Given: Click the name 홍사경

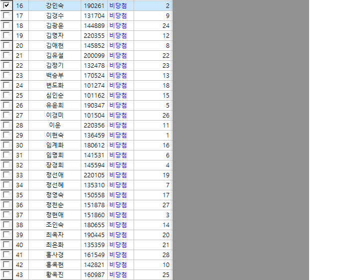Looking at the screenshot, I should [x=55, y=255].
